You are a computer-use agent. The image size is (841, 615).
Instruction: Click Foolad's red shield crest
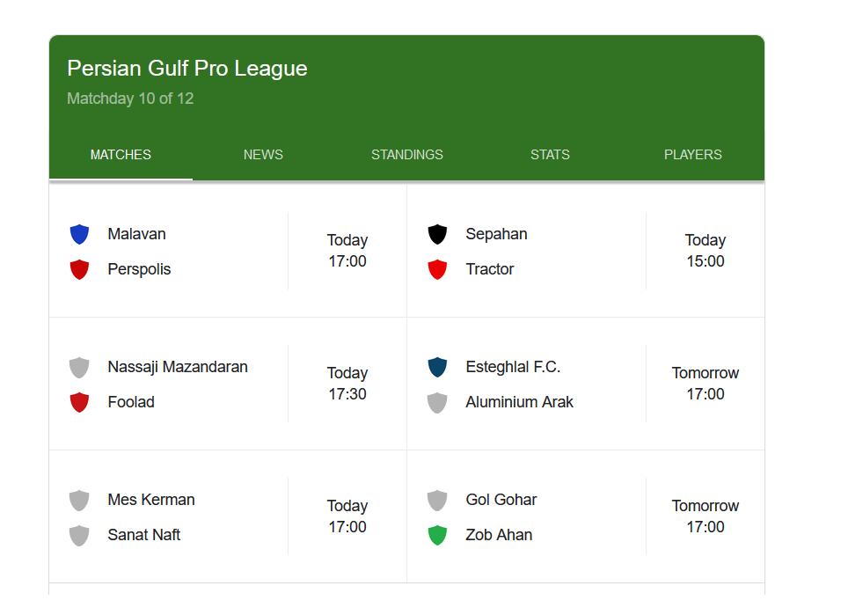click(x=79, y=402)
